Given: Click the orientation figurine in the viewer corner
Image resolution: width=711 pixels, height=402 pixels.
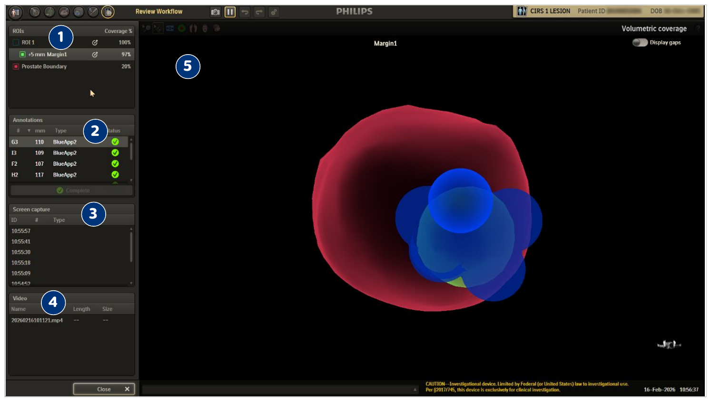Looking at the screenshot, I should coord(669,345).
